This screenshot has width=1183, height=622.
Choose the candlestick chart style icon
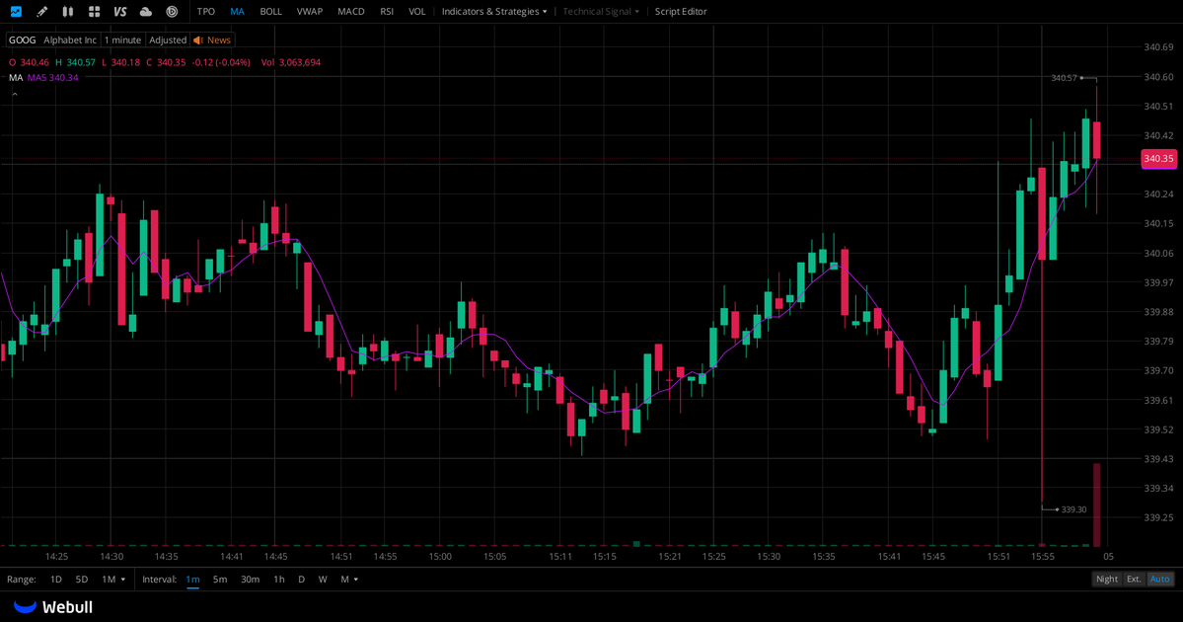tap(68, 11)
